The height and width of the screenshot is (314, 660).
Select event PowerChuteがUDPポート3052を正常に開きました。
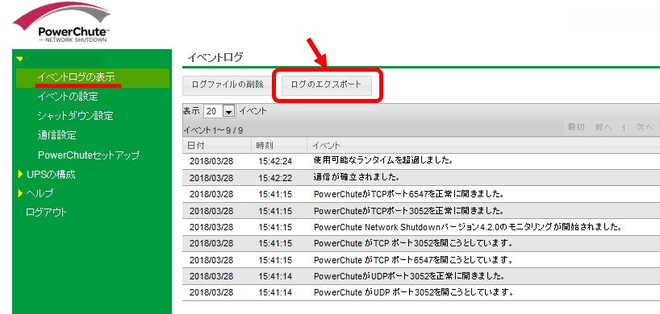coord(410,276)
